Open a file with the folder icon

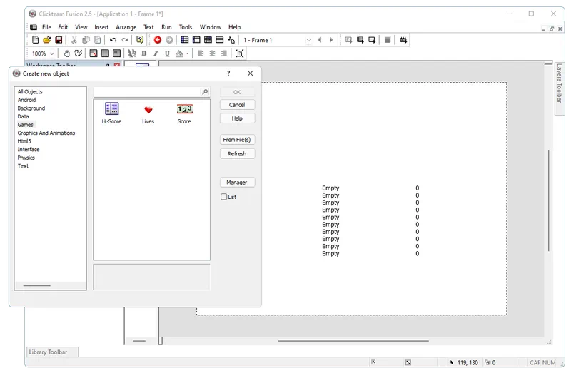click(46, 40)
